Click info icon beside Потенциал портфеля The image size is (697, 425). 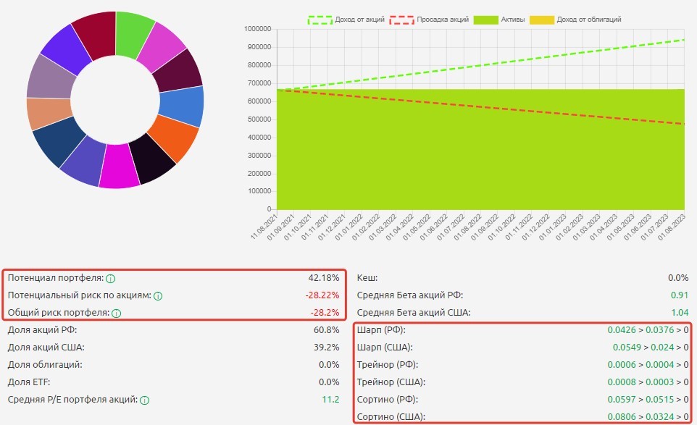pyautogui.click(x=110, y=278)
